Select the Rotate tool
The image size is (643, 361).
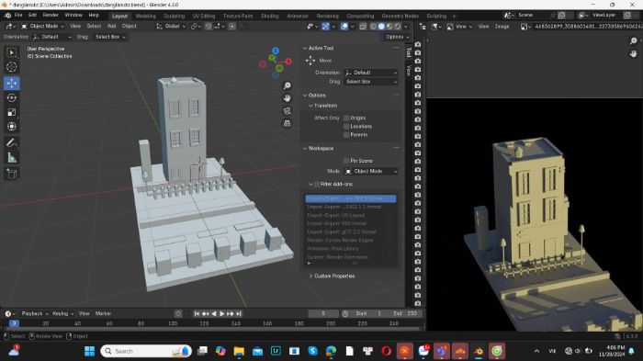11,97
